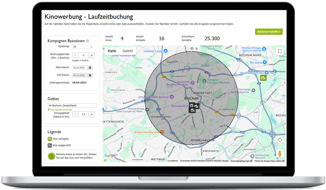Click the 'Bochum' city label on map
The image size is (326, 190).
(192, 98)
